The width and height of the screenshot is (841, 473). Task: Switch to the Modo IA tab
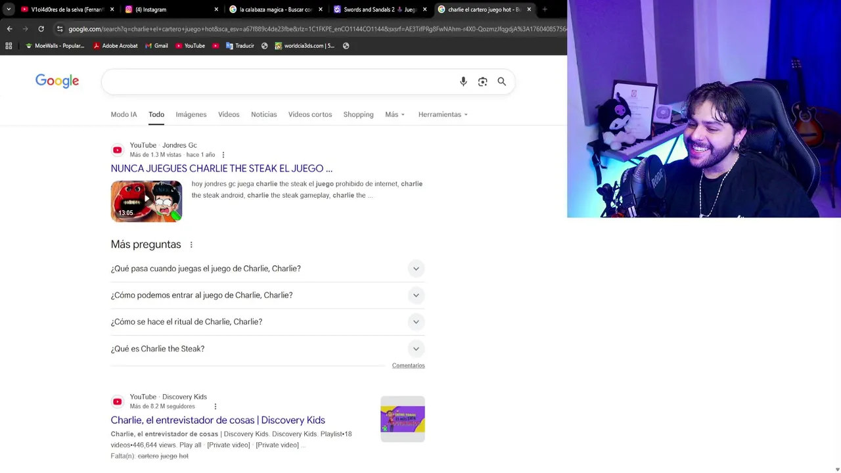coord(124,114)
